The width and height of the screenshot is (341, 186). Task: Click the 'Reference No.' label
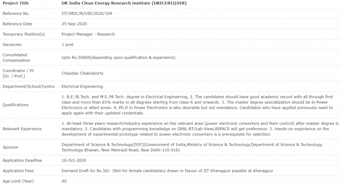click(16, 14)
